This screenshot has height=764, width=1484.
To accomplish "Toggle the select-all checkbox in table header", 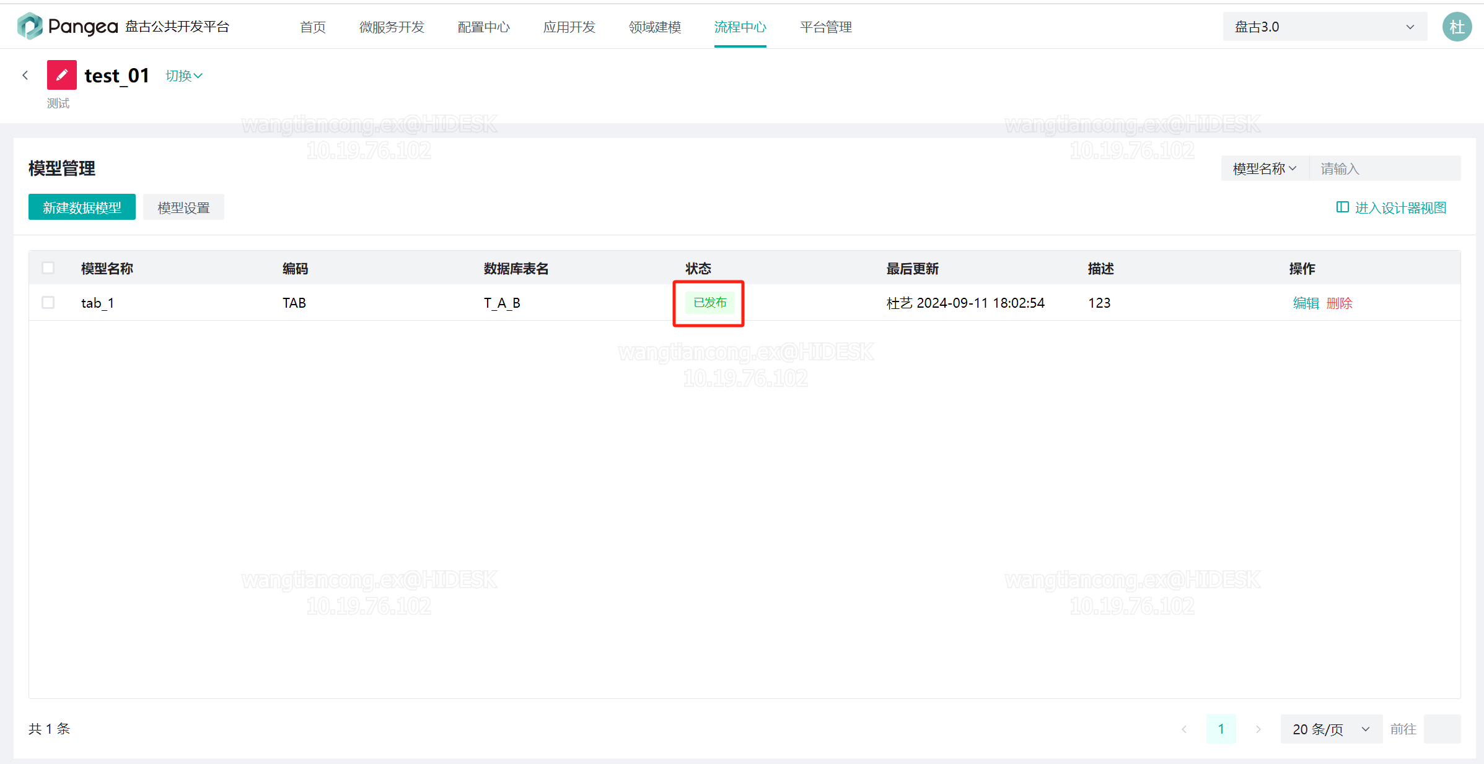I will pos(48,268).
